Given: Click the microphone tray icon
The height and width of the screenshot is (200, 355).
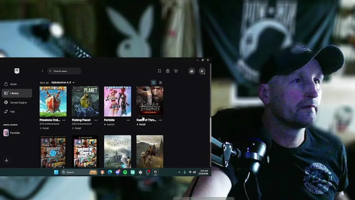Looking at the screenshot, I should (x=185, y=172).
